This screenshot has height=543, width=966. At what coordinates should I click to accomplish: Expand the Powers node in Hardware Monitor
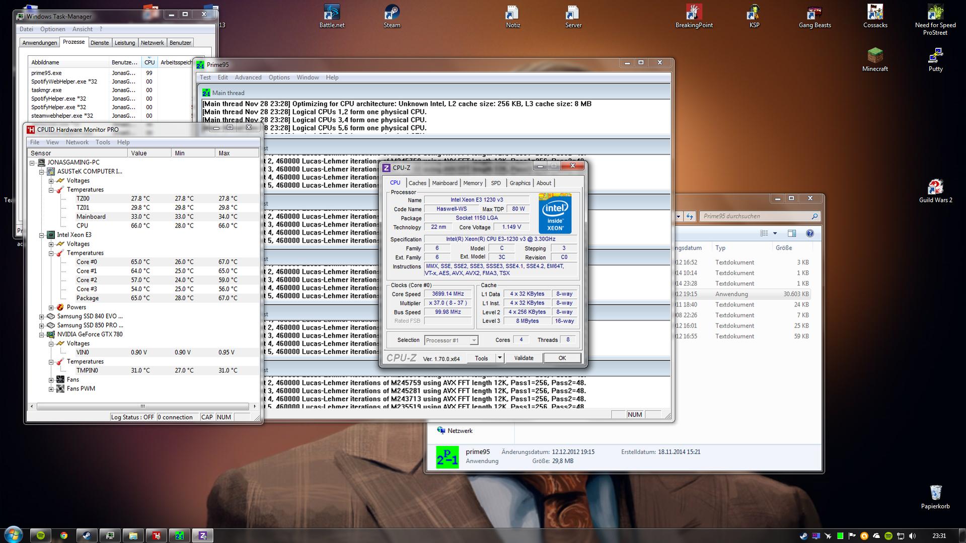(x=51, y=307)
